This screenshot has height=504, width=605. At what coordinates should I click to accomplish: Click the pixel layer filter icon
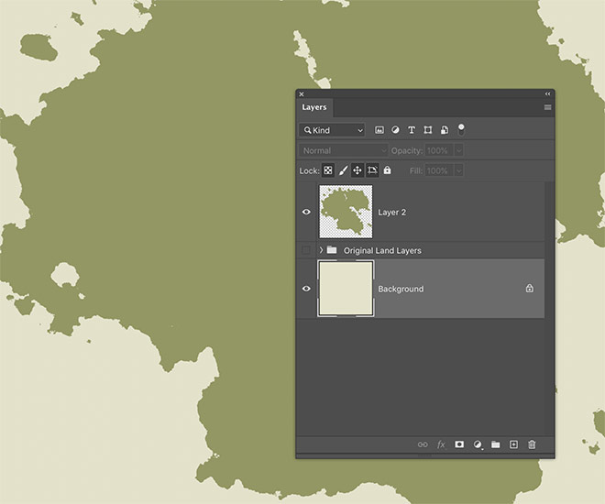click(379, 130)
